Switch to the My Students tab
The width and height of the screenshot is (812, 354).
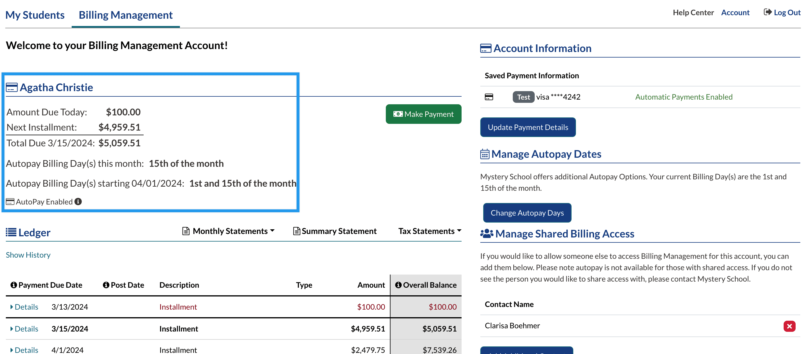click(35, 15)
